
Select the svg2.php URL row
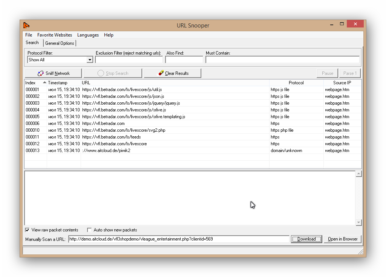(193, 130)
